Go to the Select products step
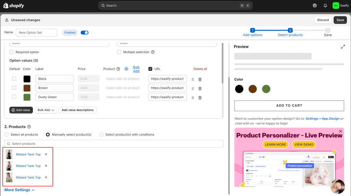This screenshot has height=196, width=351. point(290,32)
